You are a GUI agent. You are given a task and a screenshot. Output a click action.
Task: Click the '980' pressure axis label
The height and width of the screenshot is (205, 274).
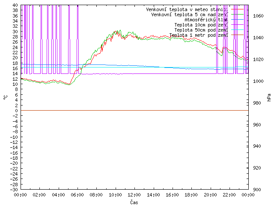257,103
